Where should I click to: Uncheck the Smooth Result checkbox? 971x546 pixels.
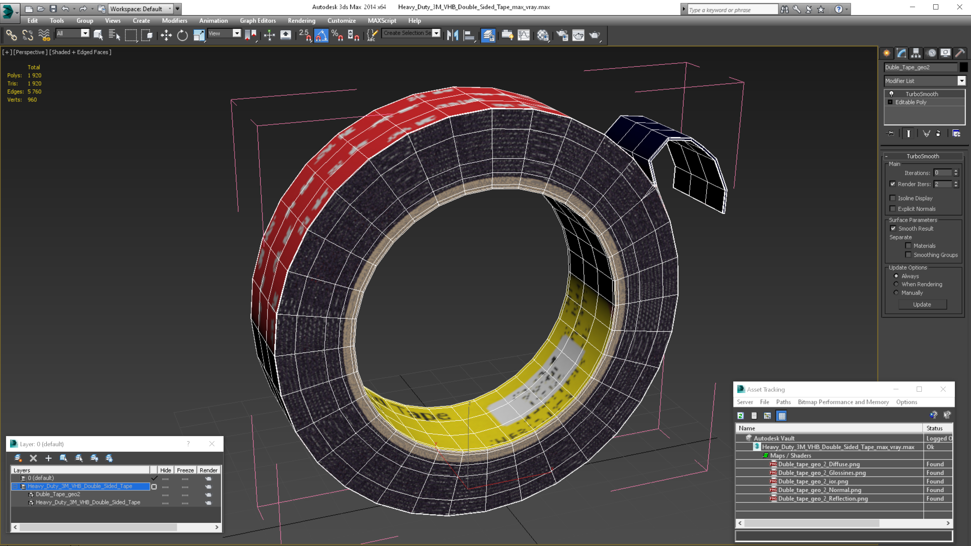(x=892, y=229)
